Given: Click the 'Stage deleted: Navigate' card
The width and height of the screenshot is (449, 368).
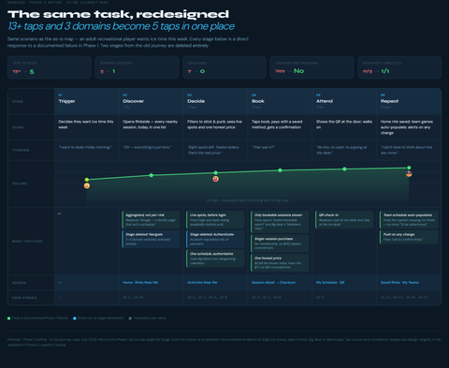Looking at the screenshot, I should [x=151, y=239].
